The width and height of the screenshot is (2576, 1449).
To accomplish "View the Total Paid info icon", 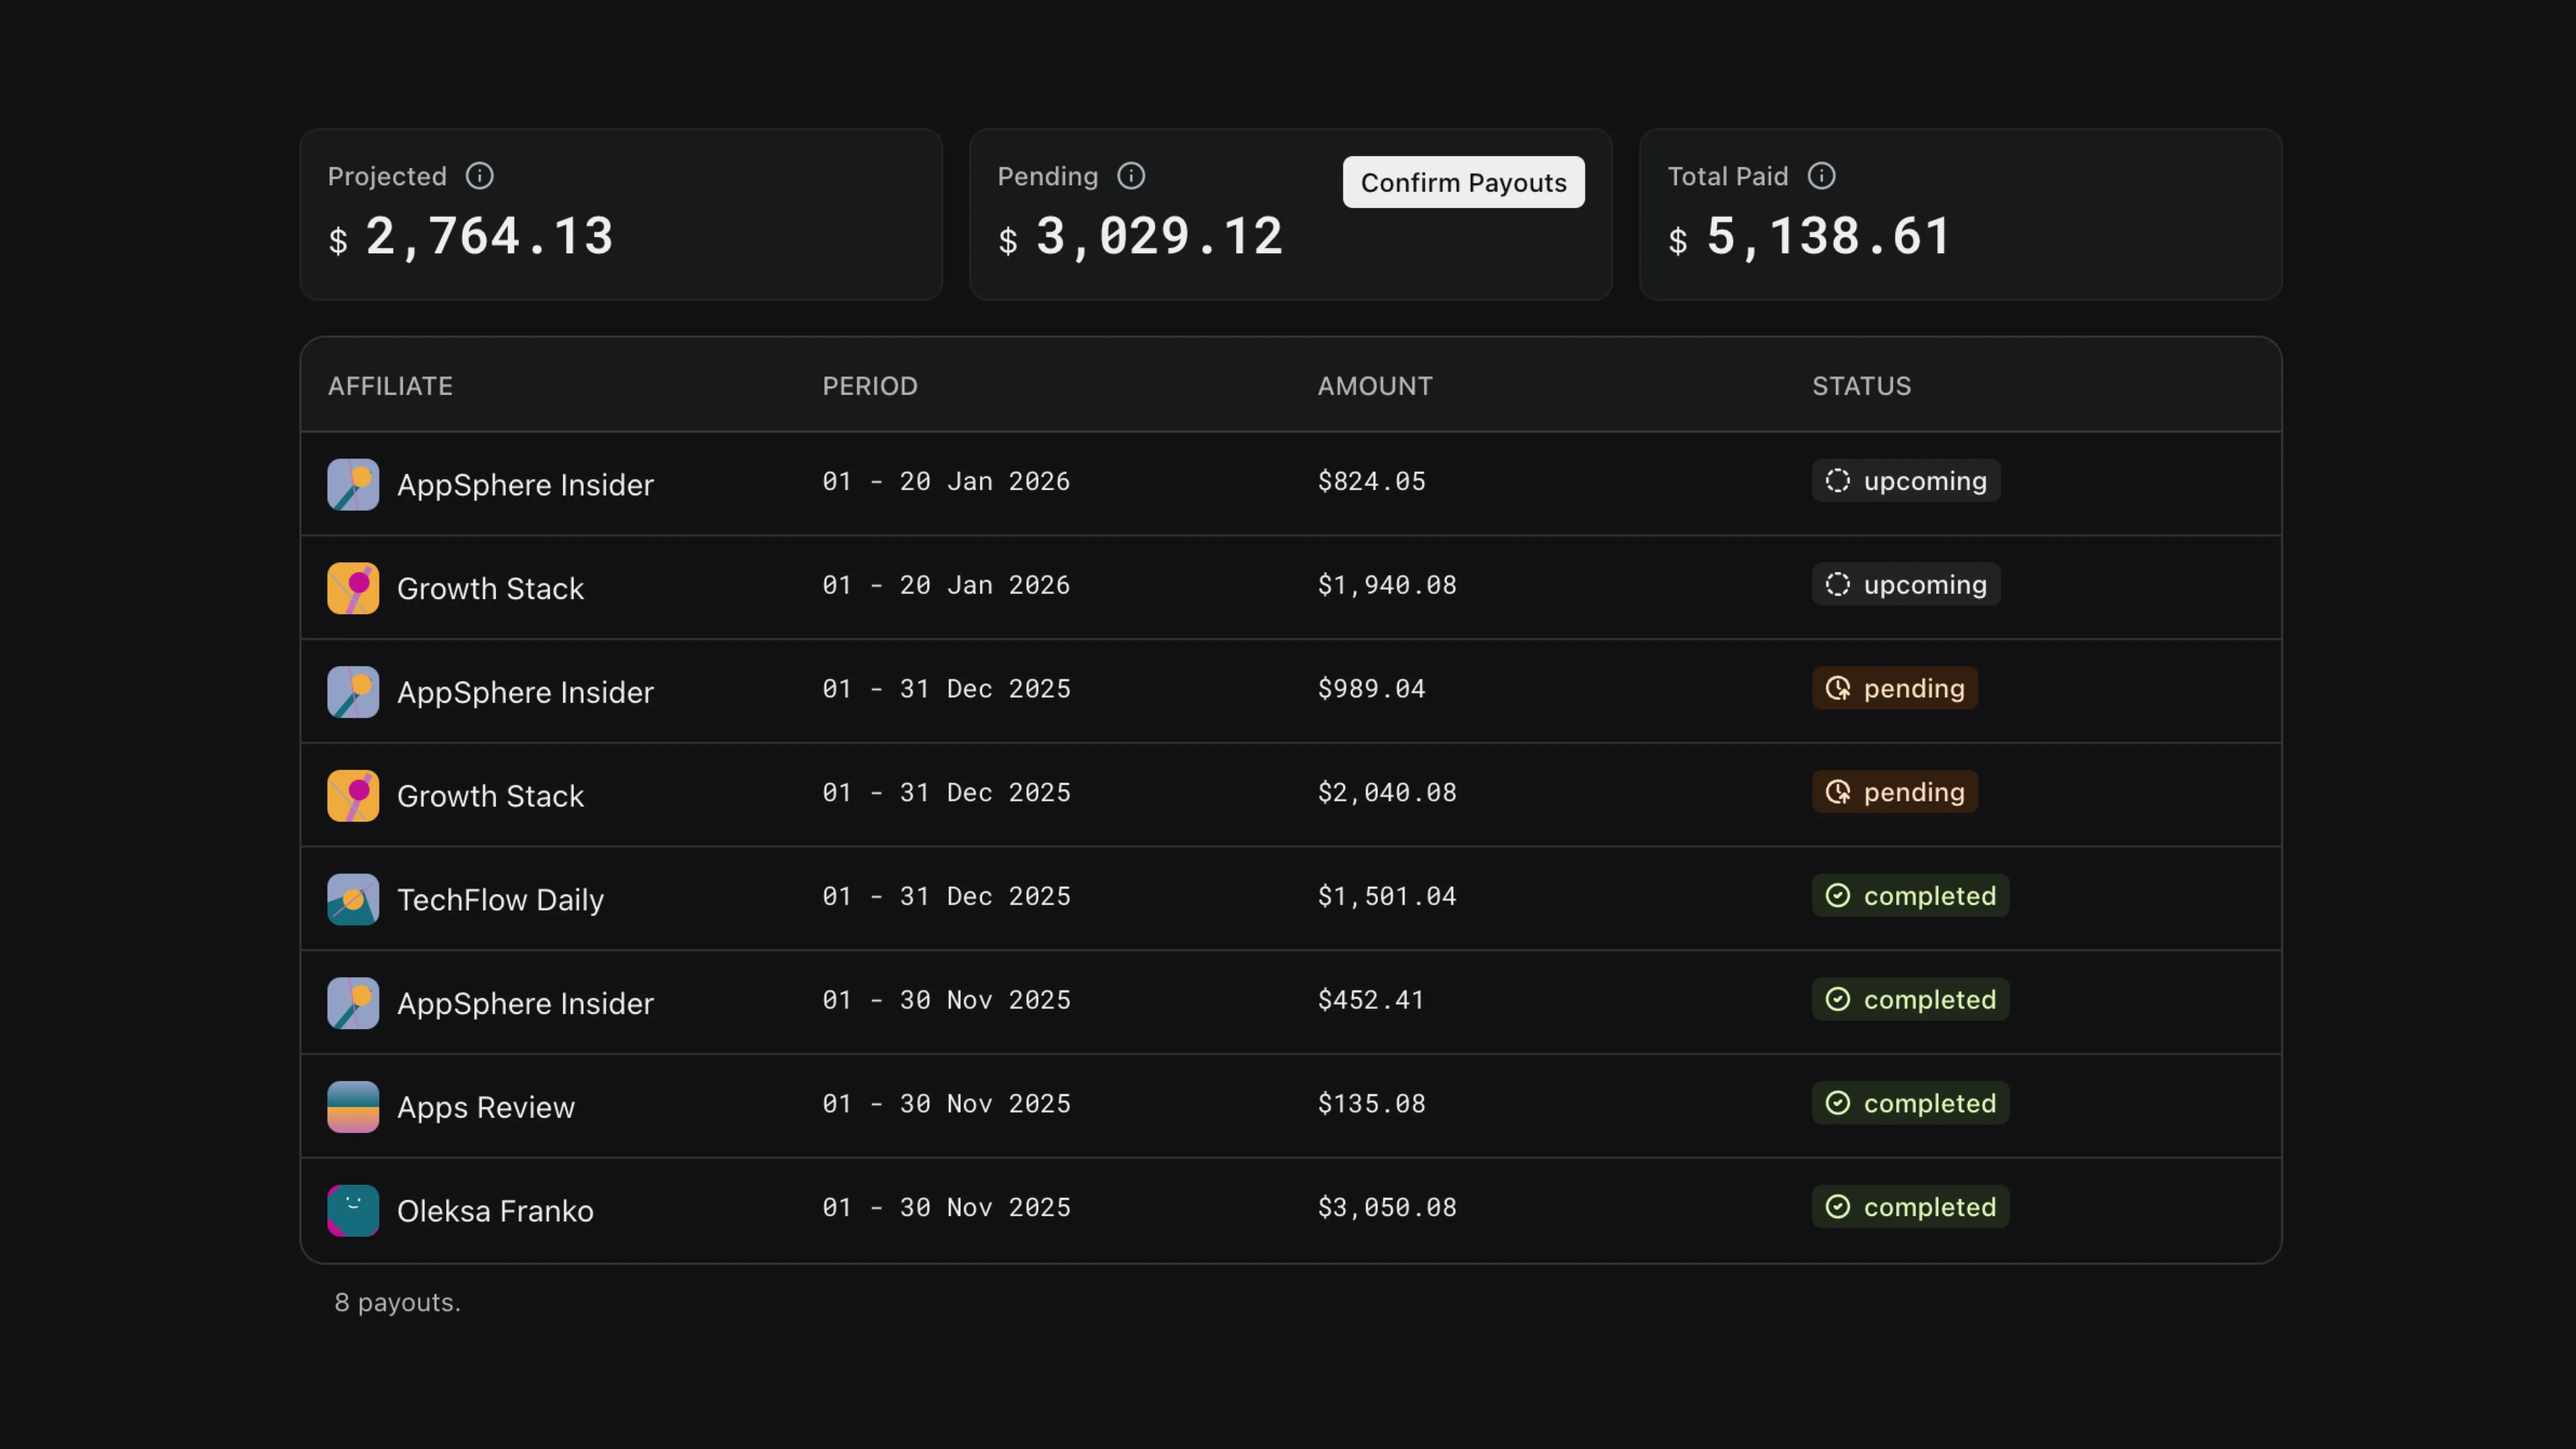I will click(1821, 176).
